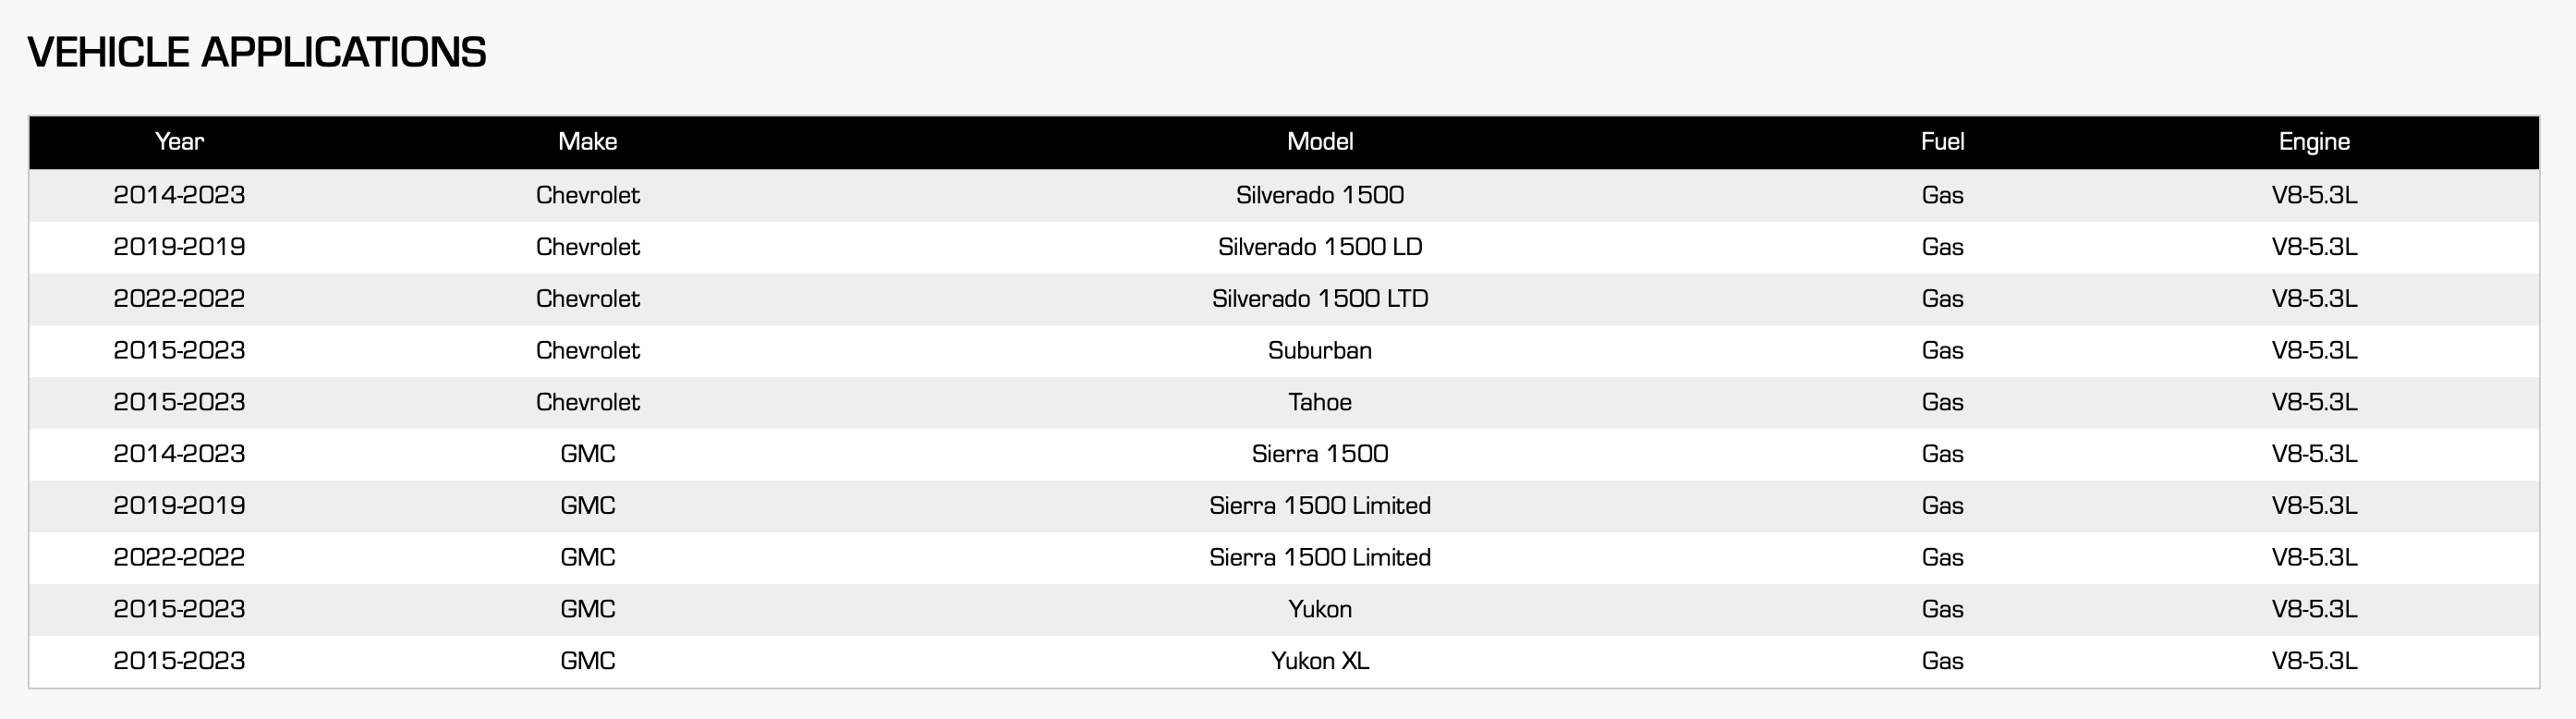Click the GMC make in Yukon row

click(587, 609)
